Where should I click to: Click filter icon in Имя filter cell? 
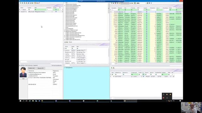pyautogui.click(x=125, y=10)
